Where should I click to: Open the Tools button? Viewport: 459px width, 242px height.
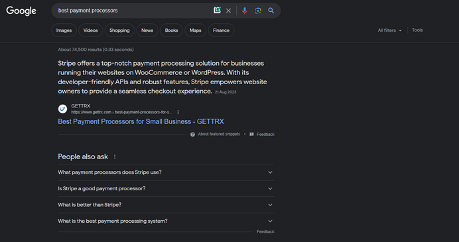tap(417, 30)
